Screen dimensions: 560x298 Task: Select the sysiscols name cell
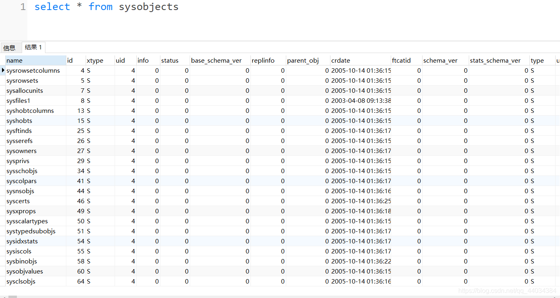(36, 251)
